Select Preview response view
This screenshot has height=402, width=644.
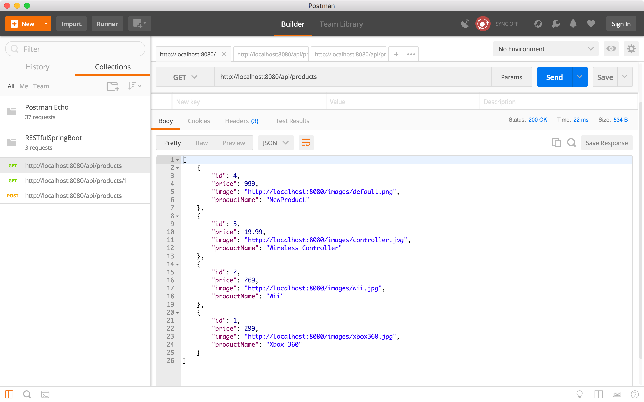pos(234,143)
